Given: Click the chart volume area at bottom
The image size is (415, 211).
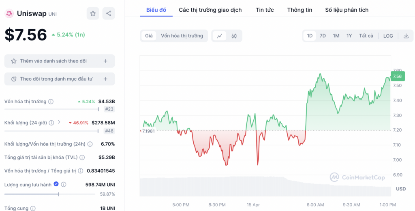Looking at the screenshot, I should pyautogui.click(x=265, y=186).
